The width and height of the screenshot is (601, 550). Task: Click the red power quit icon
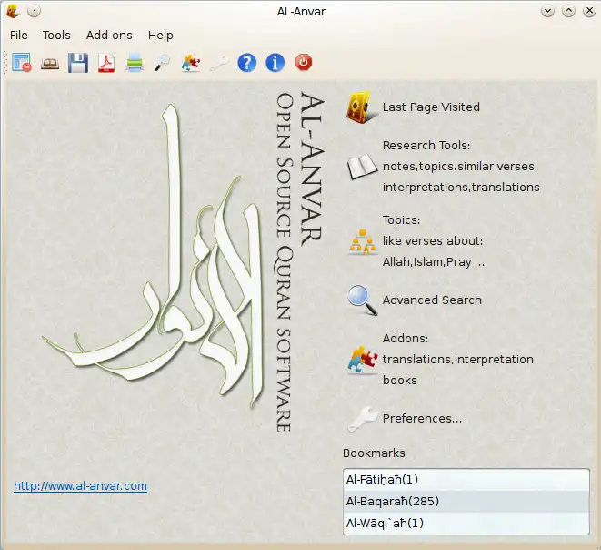(x=304, y=62)
